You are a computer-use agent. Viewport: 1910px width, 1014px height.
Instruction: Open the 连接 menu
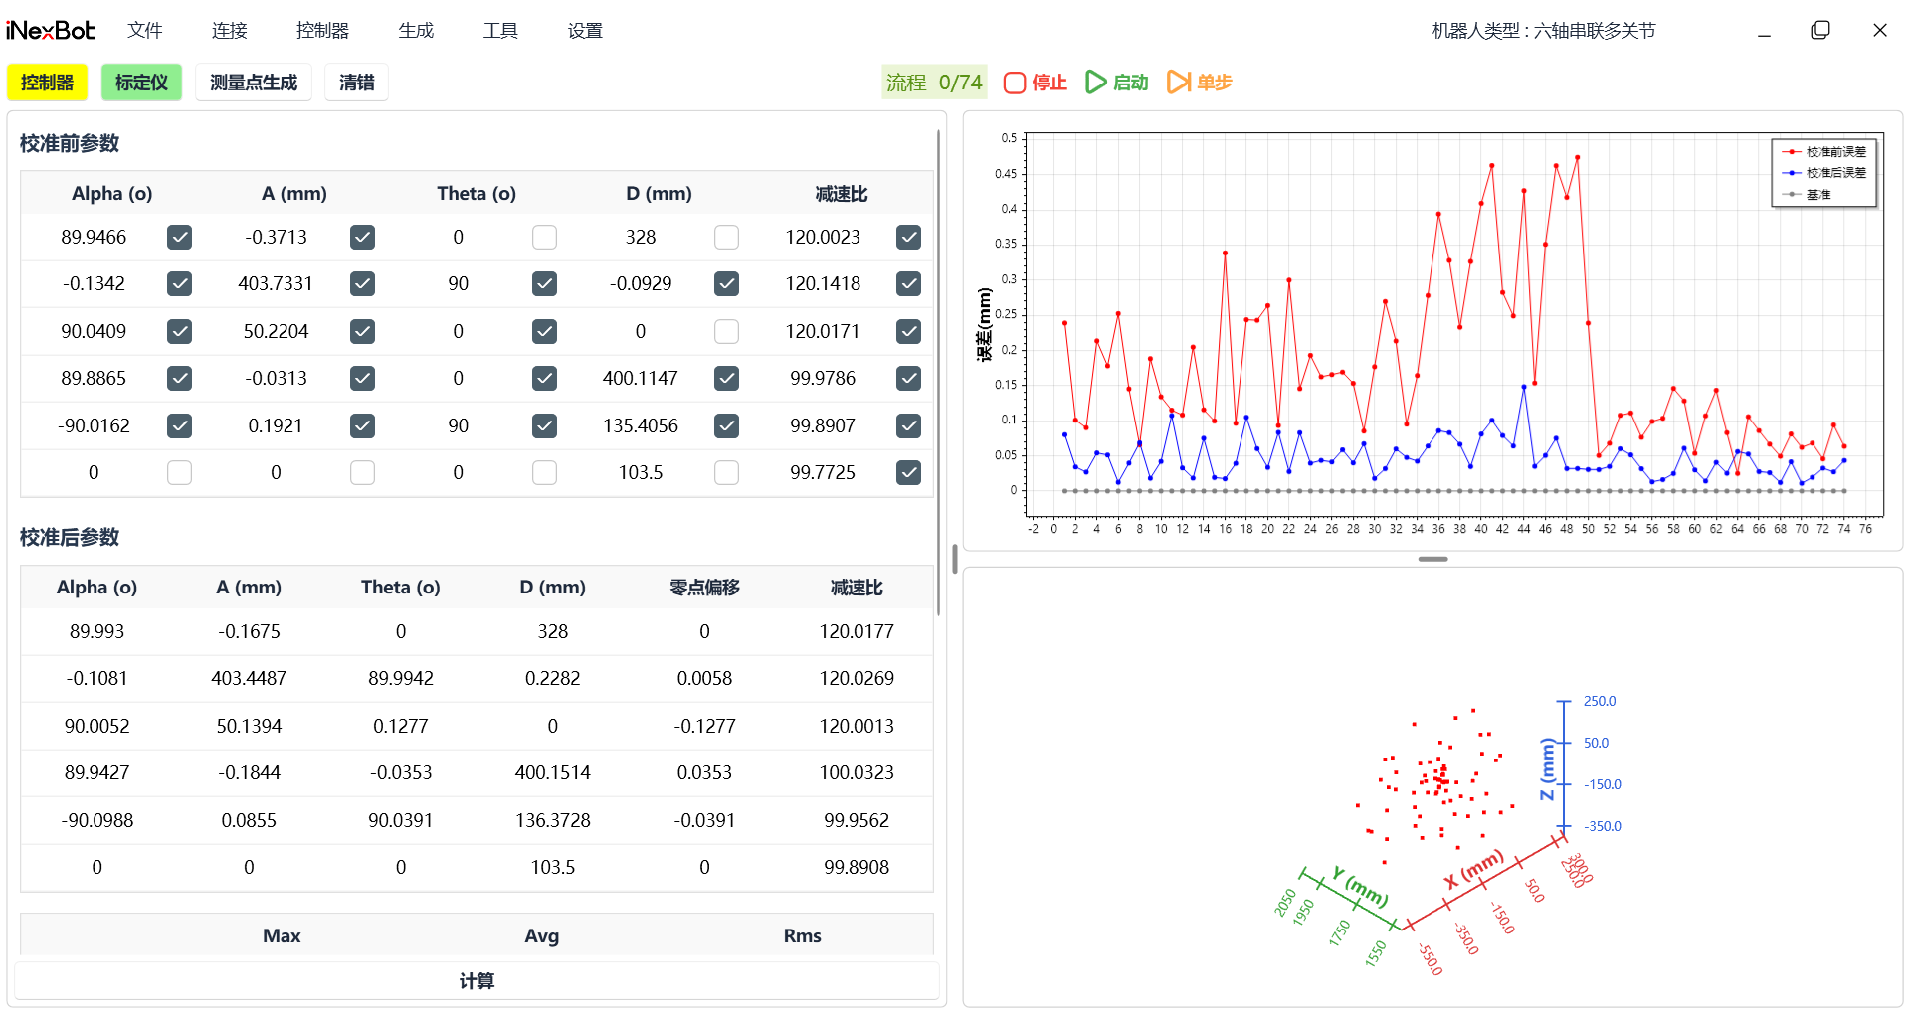point(229,31)
